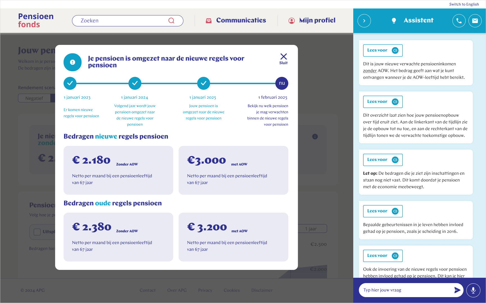This screenshot has width=486, height=303.
Task: Open the Privacy footer link
Action: click(x=205, y=290)
